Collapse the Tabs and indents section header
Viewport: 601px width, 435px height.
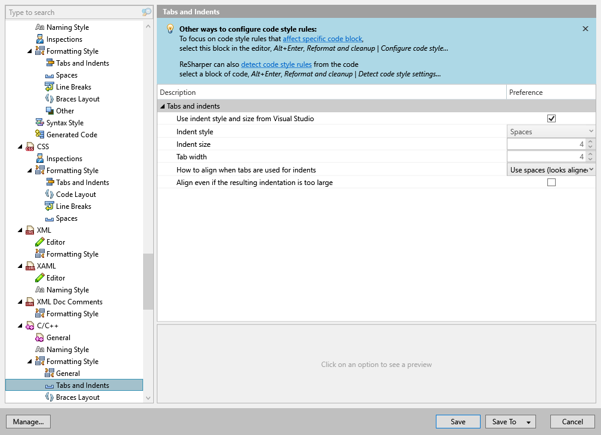pos(161,106)
